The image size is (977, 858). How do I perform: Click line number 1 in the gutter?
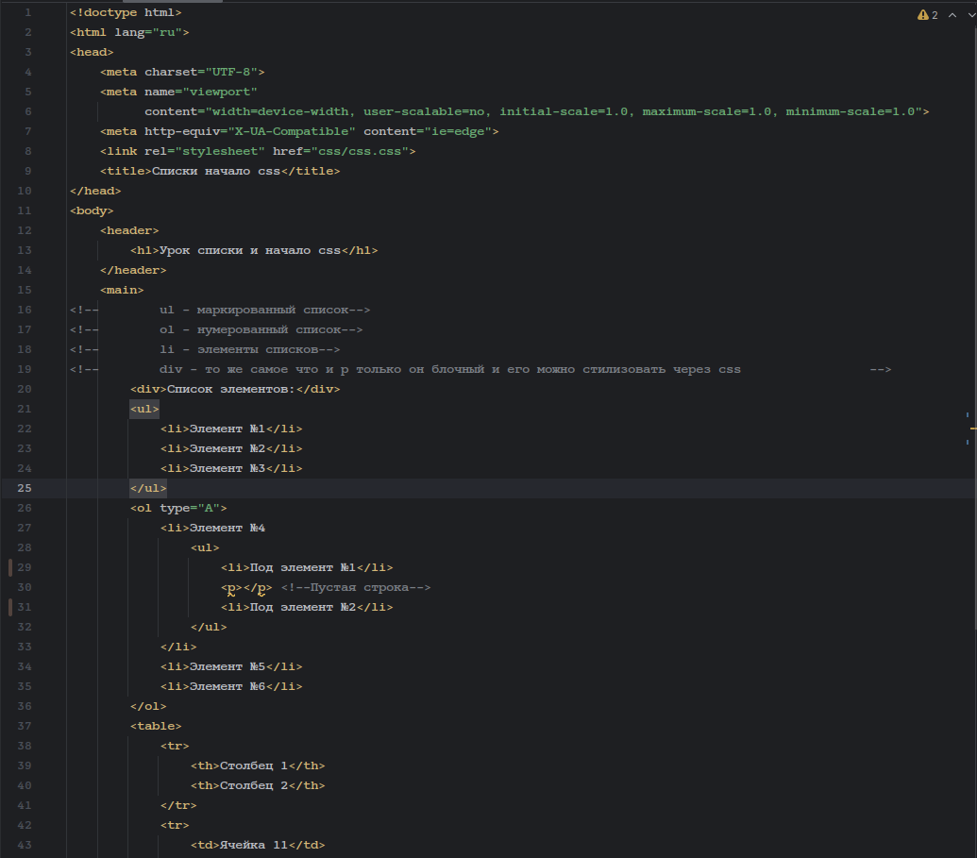[27, 12]
